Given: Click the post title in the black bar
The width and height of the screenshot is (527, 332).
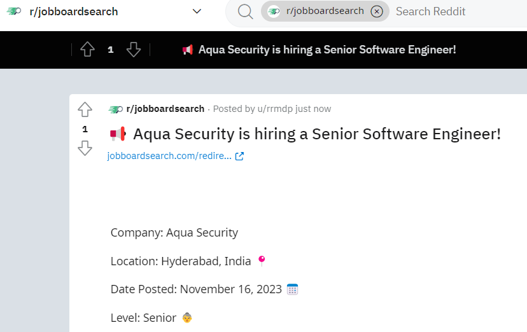Looking at the screenshot, I should pyautogui.click(x=327, y=50).
